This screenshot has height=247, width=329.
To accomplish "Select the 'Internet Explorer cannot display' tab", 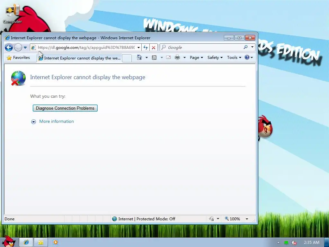I will (80, 58).
